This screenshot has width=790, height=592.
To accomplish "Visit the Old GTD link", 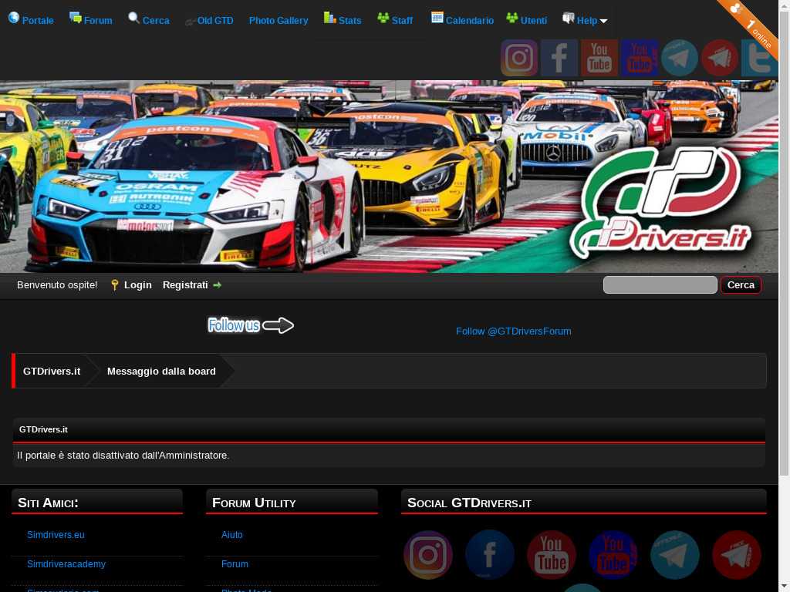I will coord(209,21).
